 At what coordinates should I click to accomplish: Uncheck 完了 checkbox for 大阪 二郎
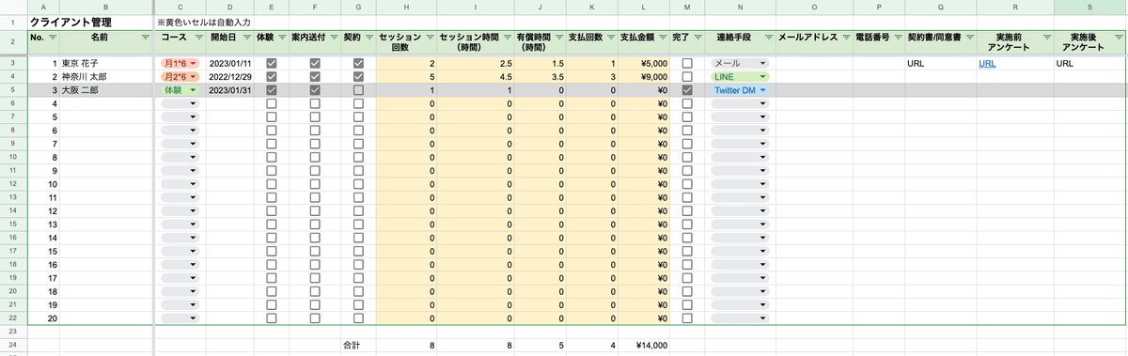click(688, 90)
